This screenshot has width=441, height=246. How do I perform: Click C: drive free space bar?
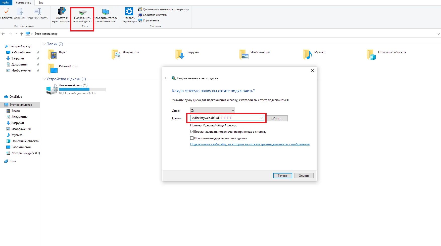click(x=82, y=89)
